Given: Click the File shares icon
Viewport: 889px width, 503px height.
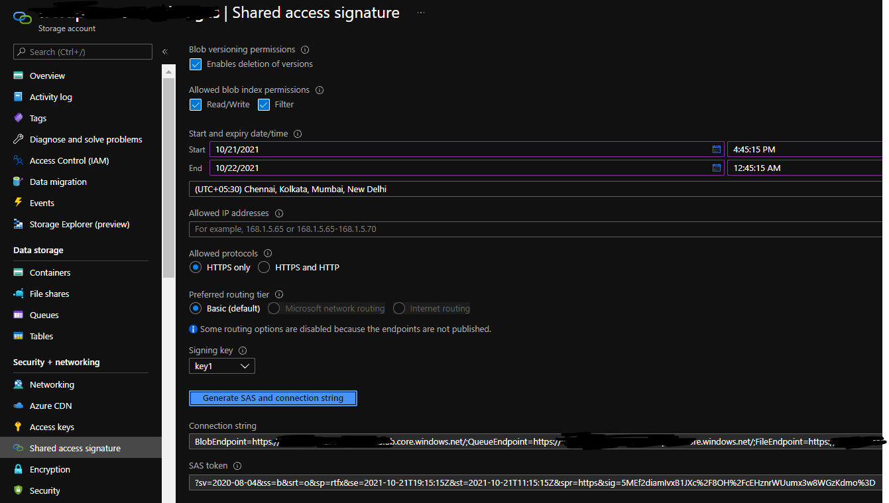Looking at the screenshot, I should tap(19, 294).
